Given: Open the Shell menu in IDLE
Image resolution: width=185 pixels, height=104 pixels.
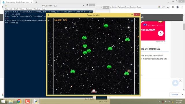Looking at the screenshot, I should point(16,9).
